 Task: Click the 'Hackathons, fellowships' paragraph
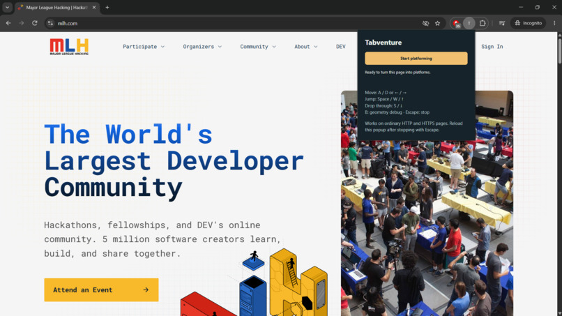pos(162,239)
